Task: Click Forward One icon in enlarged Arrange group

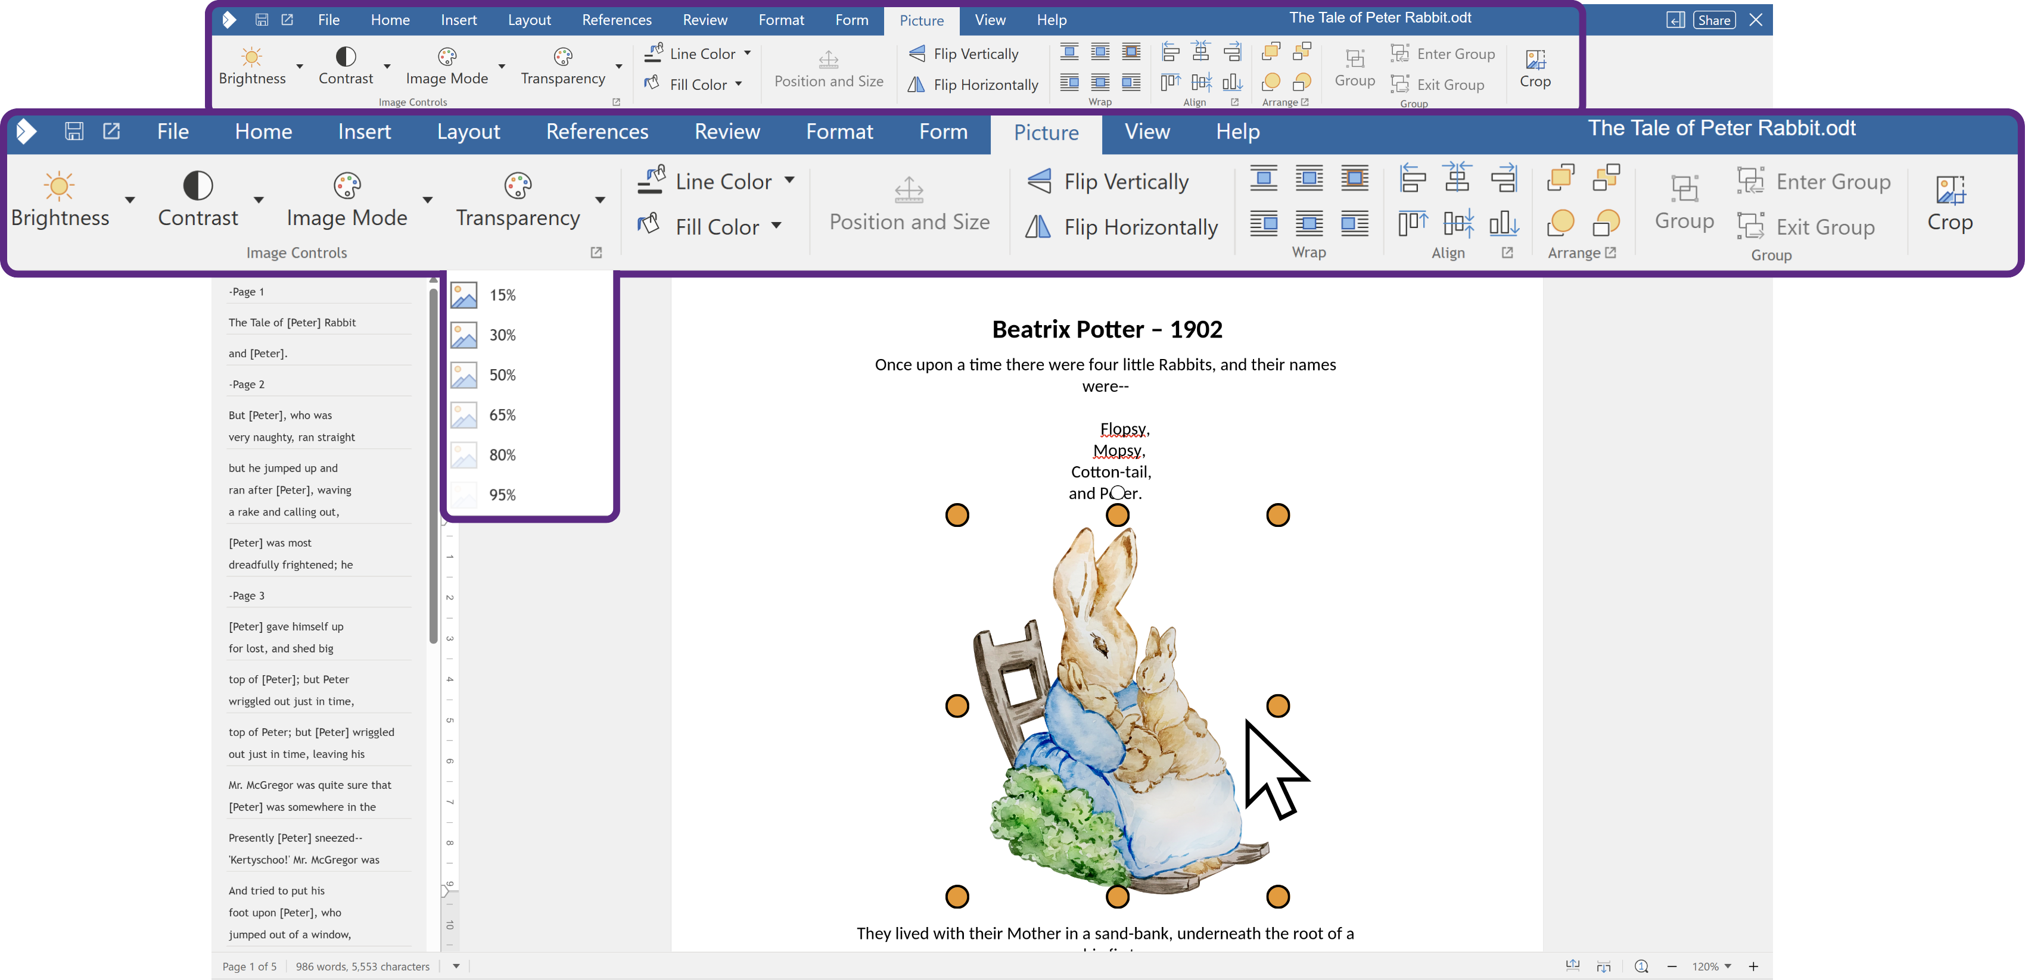Action: (x=1606, y=179)
